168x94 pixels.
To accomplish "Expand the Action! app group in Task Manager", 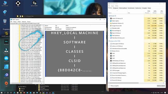I will click(x=109, y=19).
